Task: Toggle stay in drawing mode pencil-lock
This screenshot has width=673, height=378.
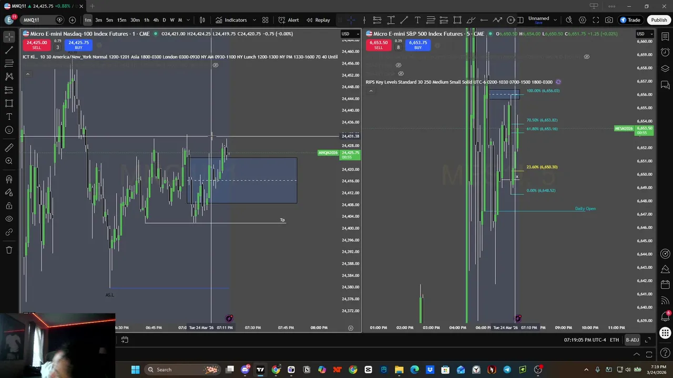Action: [x=9, y=192]
